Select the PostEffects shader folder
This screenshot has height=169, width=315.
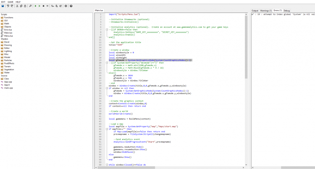pyautogui.click(x=8, y=63)
